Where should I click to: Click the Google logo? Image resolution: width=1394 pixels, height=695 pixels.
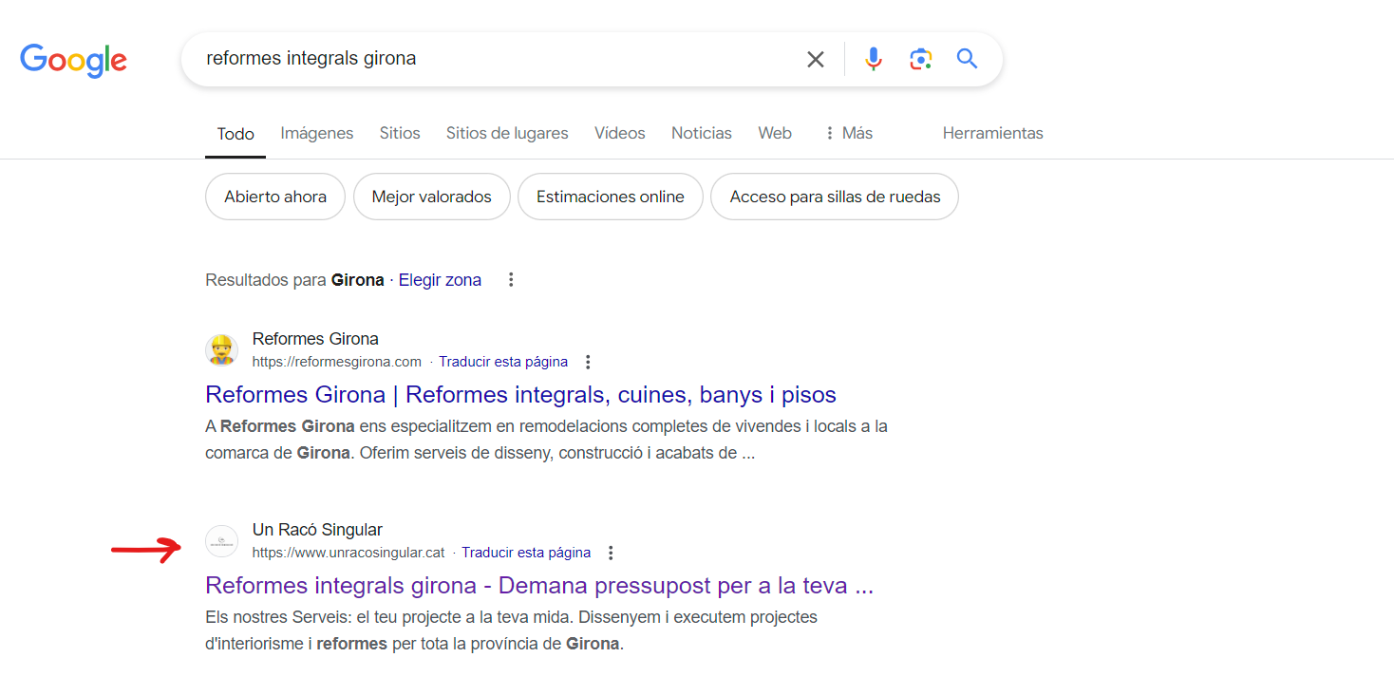73,60
